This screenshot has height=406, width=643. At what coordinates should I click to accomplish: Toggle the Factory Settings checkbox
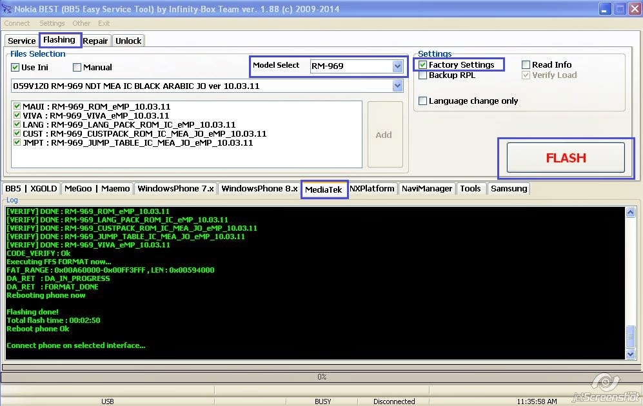[x=423, y=64]
